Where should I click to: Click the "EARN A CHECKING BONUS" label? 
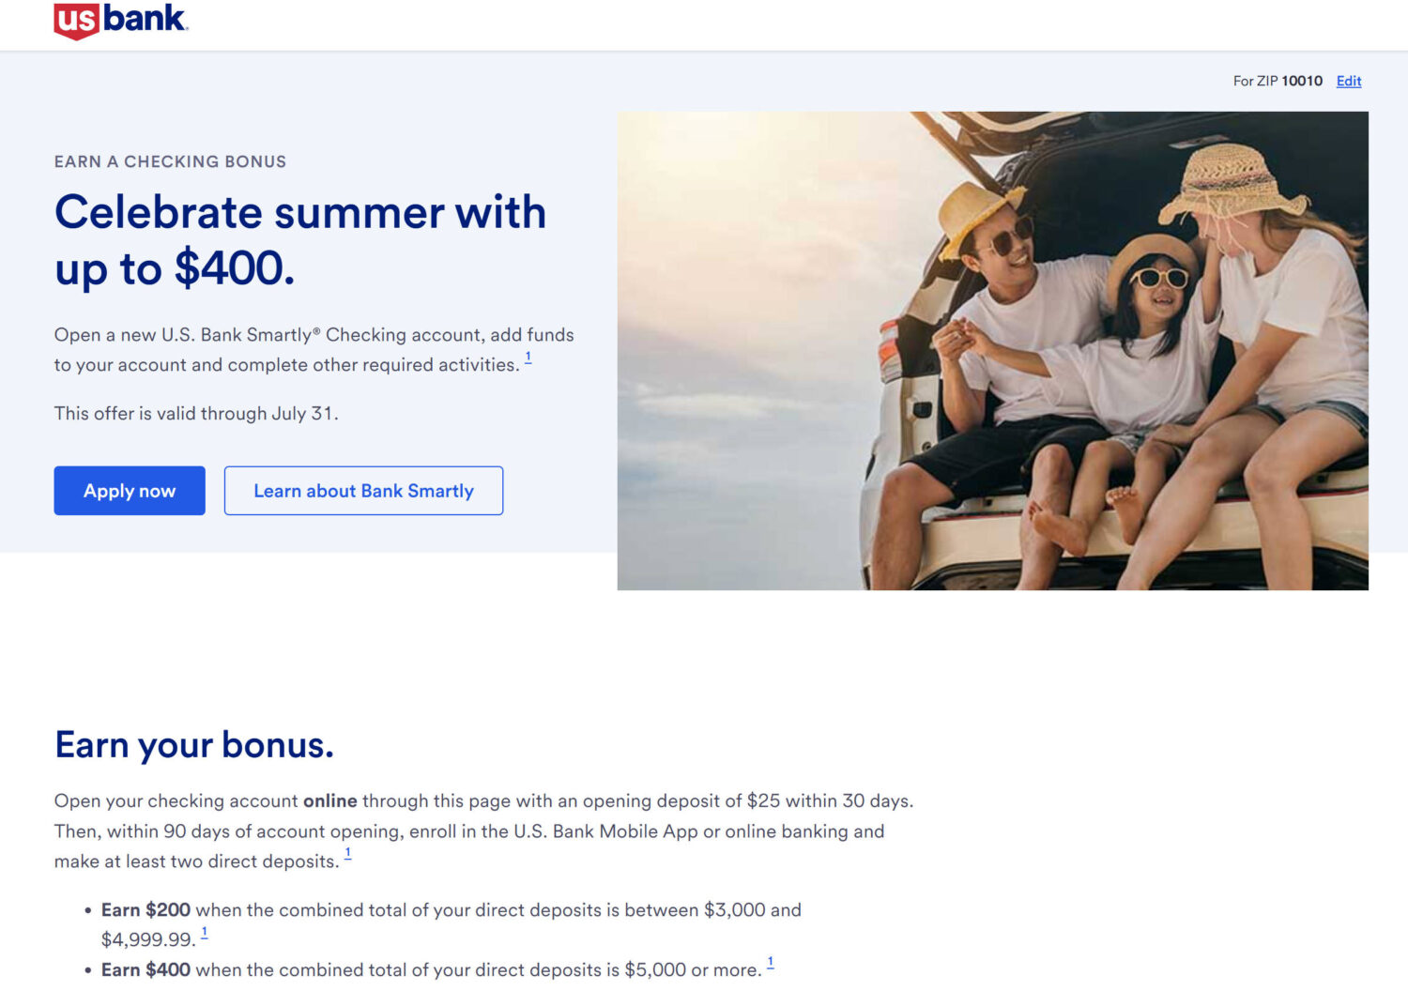click(x=170, y=161)
